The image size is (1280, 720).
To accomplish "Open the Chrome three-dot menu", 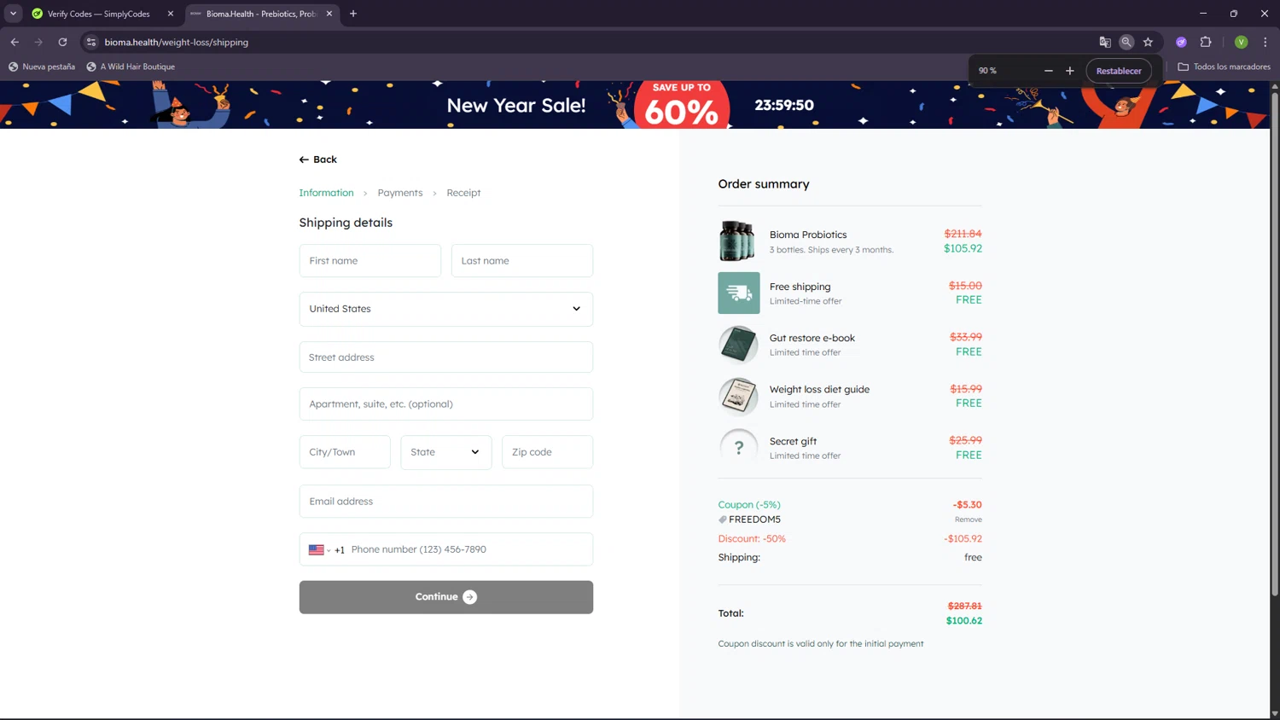I will click(1265, 42).
